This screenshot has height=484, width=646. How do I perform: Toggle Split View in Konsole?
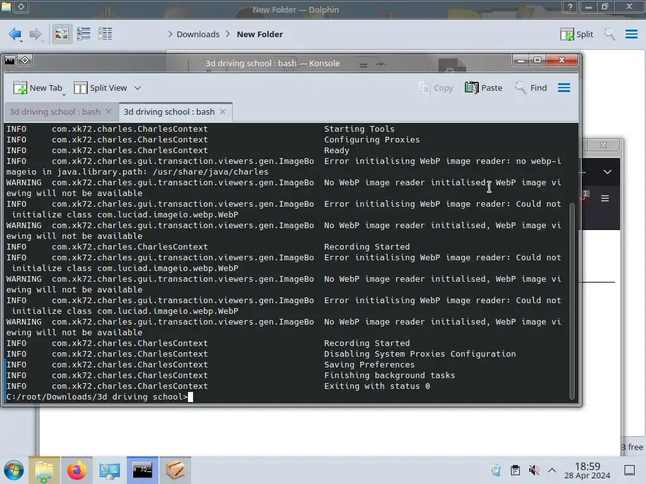[100, 88]
